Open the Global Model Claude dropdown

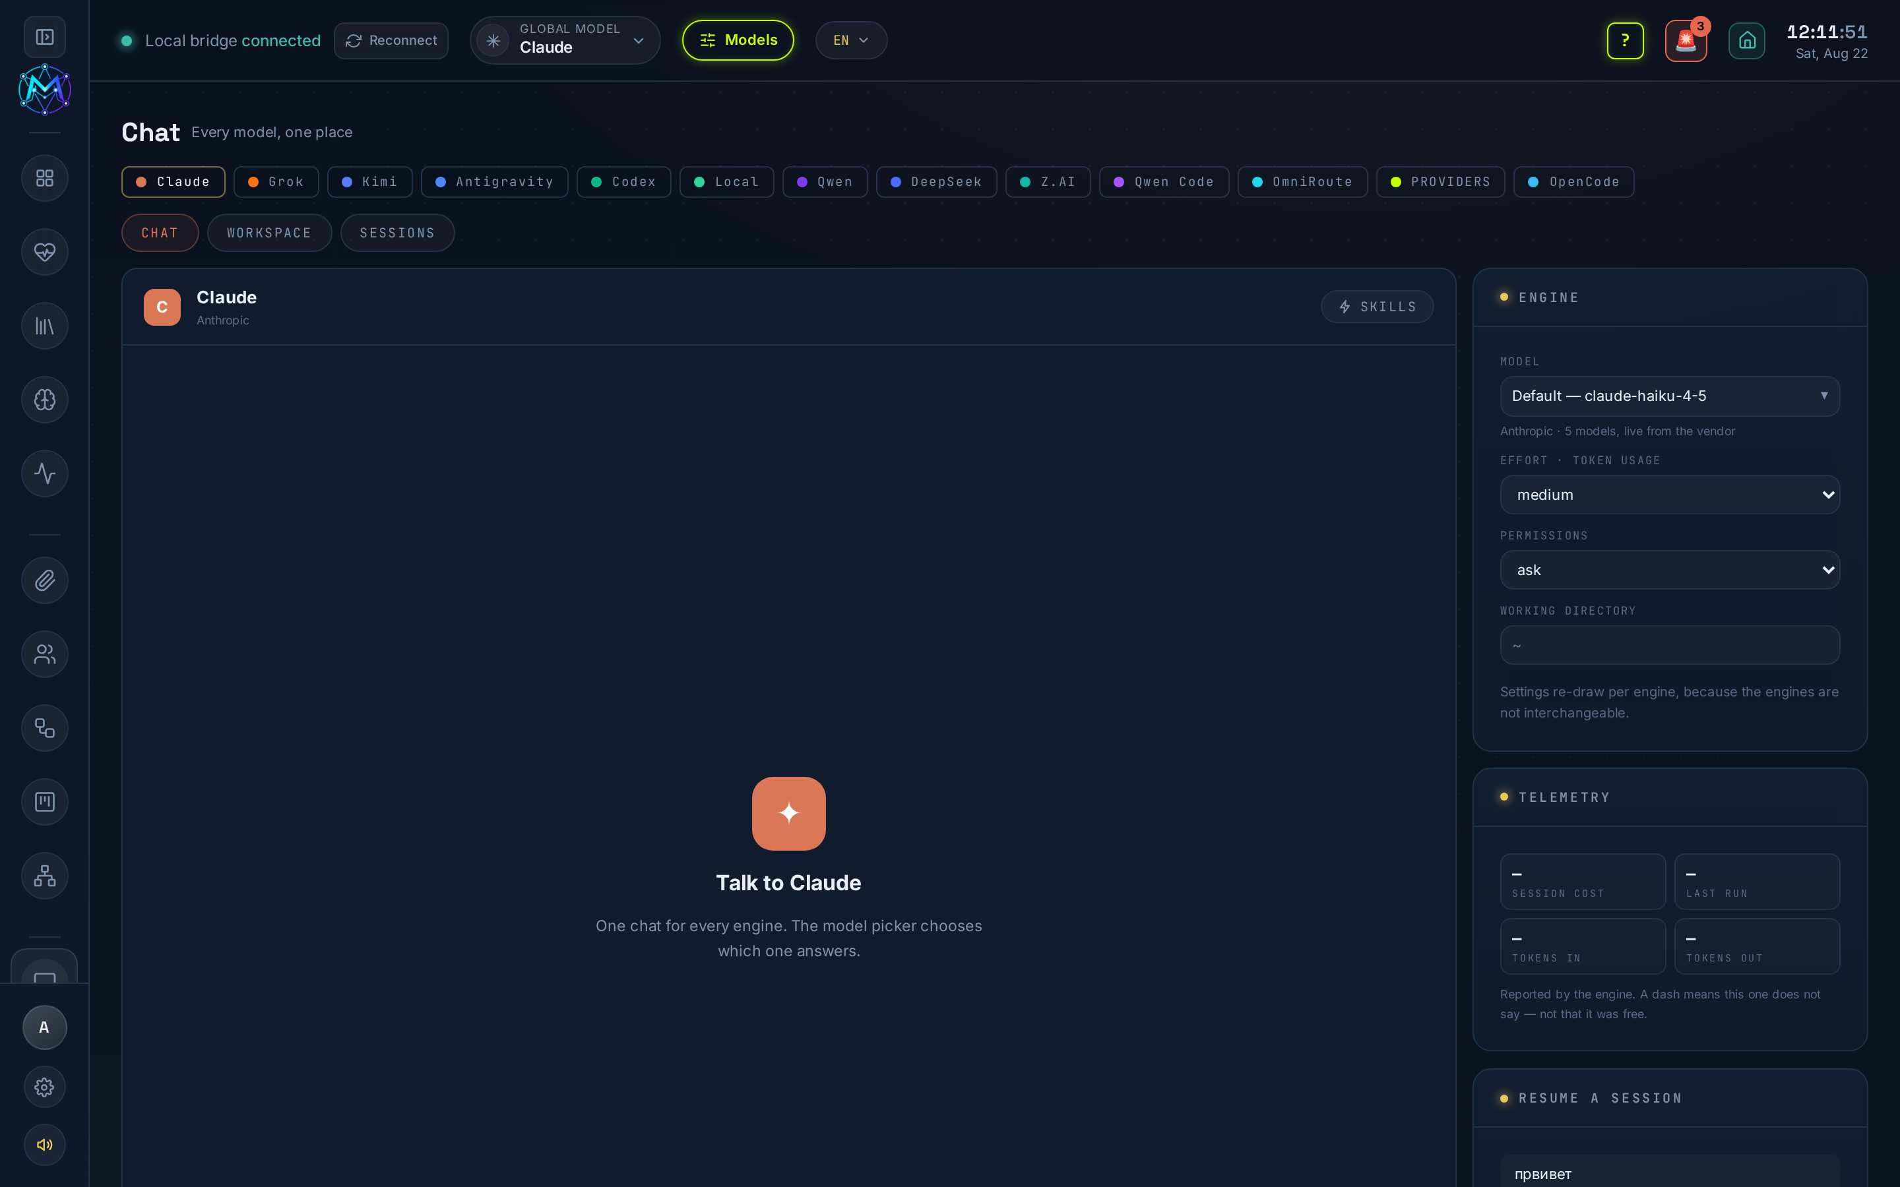tap(565, 40)
